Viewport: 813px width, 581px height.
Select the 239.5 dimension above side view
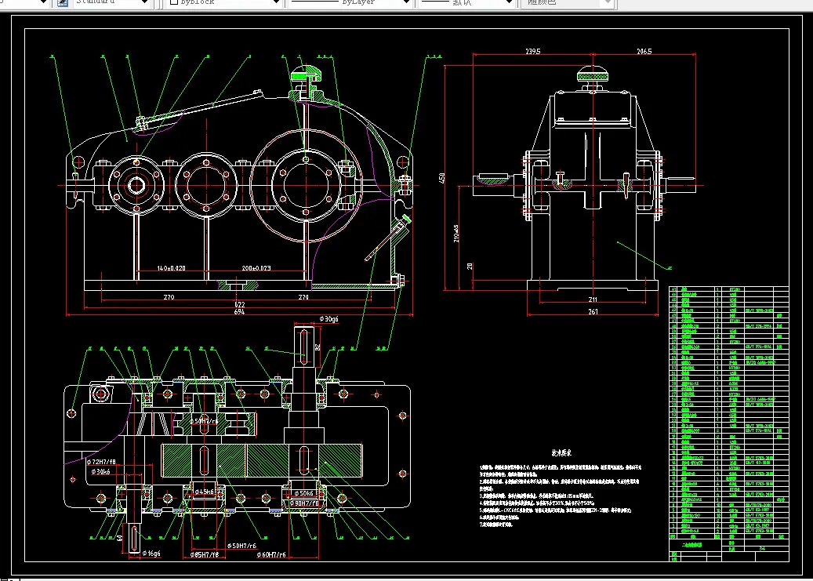click(x=532, y=52)
